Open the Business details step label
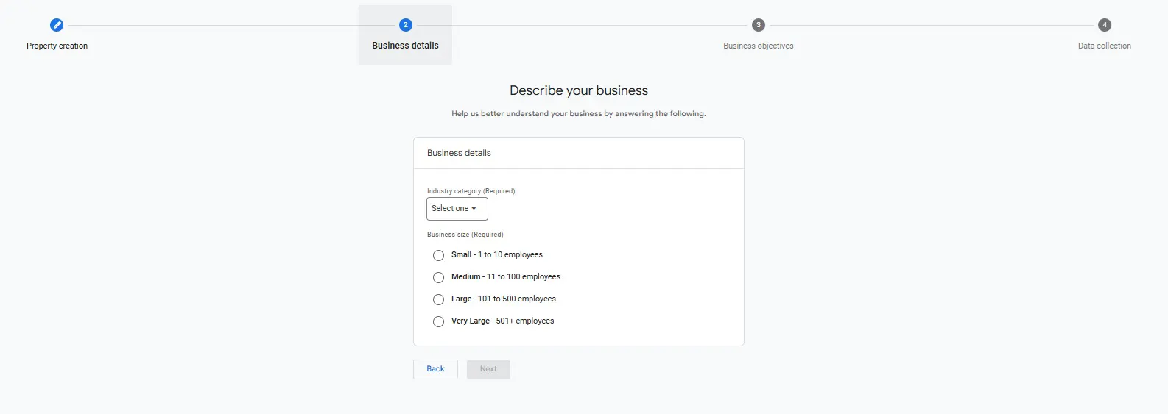Image resolution: width=1168 pixels, height=414 pixels. (405, 46)
